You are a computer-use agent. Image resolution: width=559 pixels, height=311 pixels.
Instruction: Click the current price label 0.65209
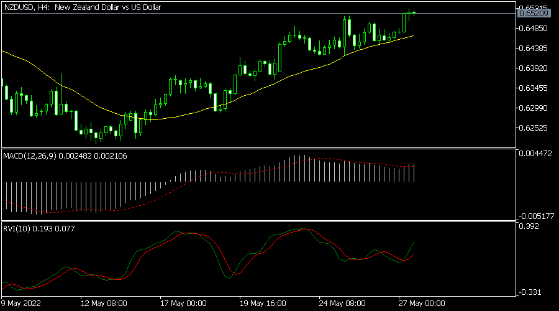[x=534, y=14]
